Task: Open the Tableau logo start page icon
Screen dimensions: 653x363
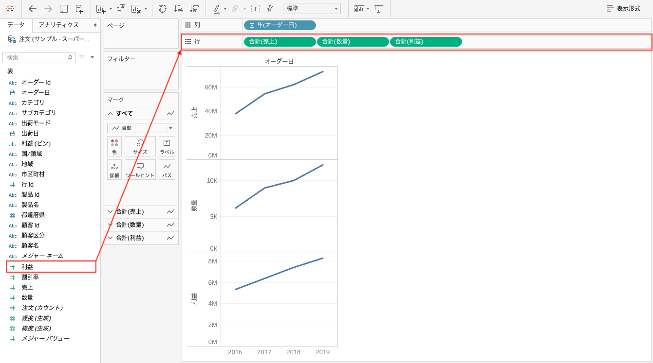Action: pyautogui.click(x=10, y=9)
